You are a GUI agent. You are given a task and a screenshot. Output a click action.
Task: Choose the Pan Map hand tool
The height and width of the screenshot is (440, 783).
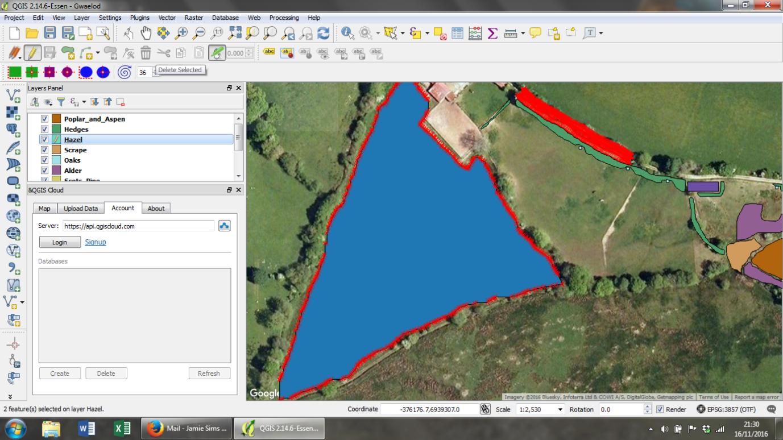tap(146, 32)
